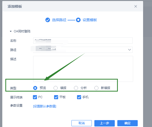Click the 描述 text area
The width and height of the screenshot is (152, 127).
[83, 69]
